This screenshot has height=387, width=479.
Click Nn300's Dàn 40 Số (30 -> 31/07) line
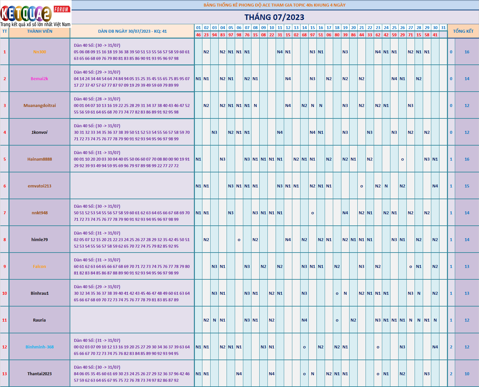(97, 45)
